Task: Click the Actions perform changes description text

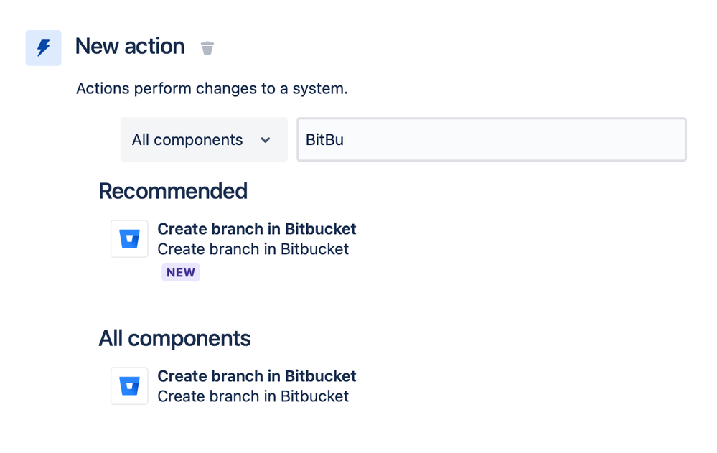Action: pos(212,88)
